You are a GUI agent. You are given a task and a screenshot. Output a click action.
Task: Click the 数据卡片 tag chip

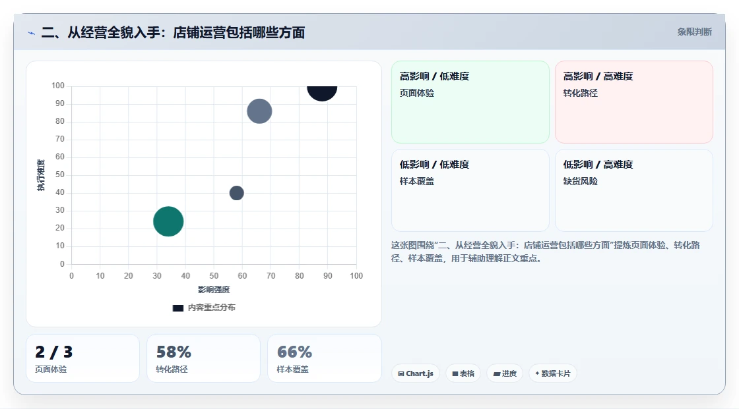(x=553, y=373)
